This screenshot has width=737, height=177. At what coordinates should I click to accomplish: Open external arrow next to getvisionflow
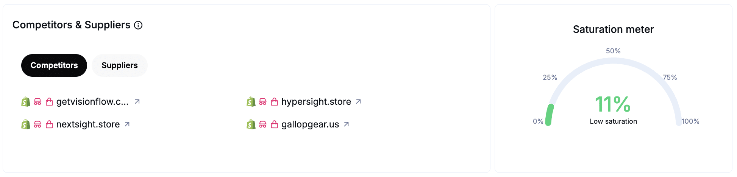pyautogui.click(x=137, y=102)
